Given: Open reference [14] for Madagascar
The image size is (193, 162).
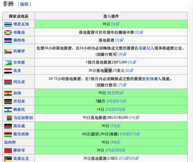Looking at the screenshot, I should (x=132, y=118).
